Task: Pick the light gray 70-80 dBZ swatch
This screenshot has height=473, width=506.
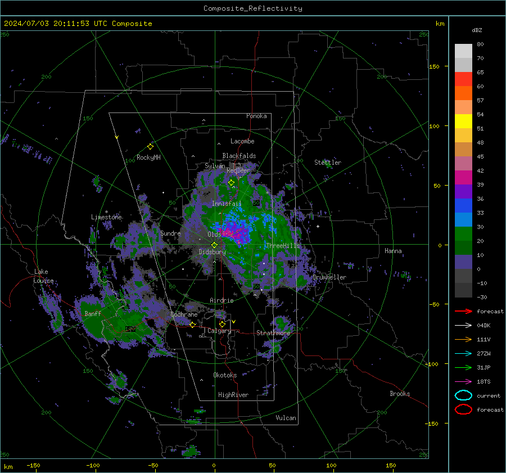Action: point(463,51)
